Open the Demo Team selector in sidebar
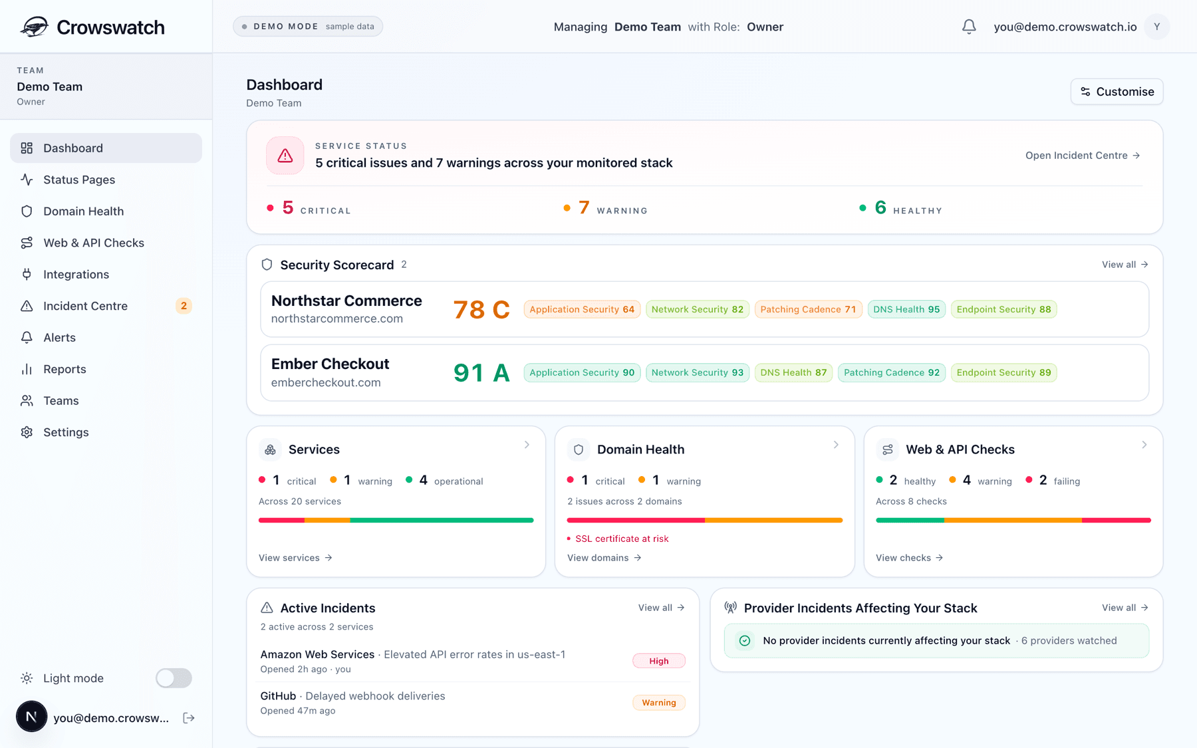The width and height of the screenshot is (1197, 748). coord(106,86)
